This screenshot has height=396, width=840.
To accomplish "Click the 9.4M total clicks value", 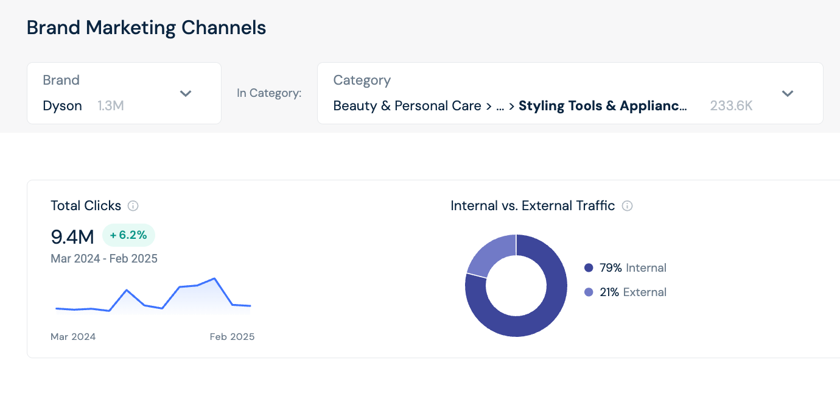I will pyautogui.click(x=71, y=236).
